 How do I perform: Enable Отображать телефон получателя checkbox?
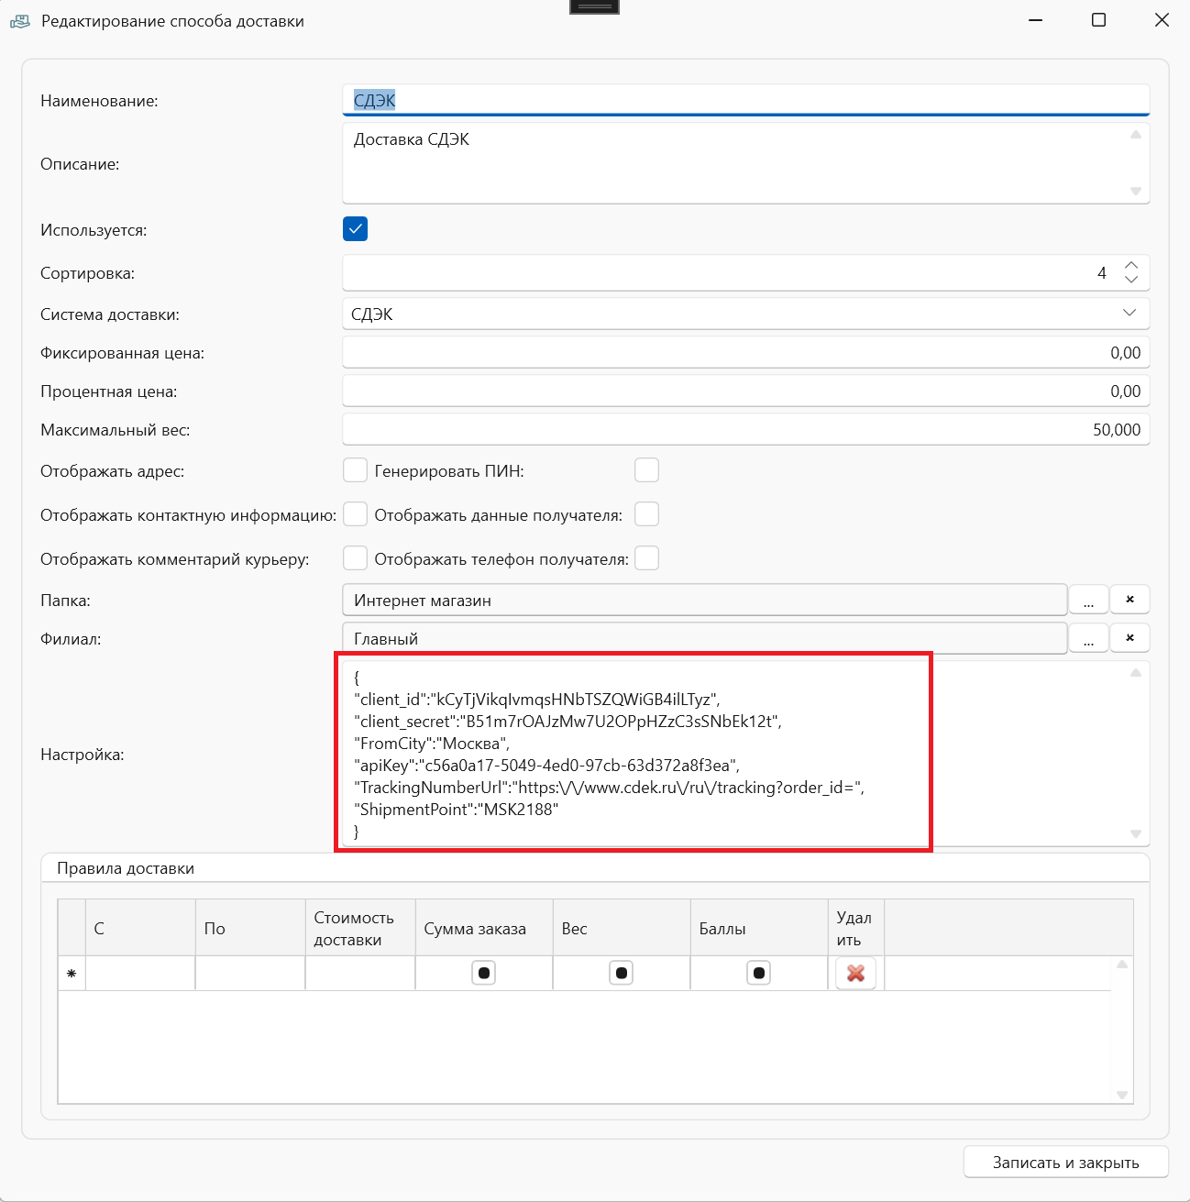(x=646, y=558)
